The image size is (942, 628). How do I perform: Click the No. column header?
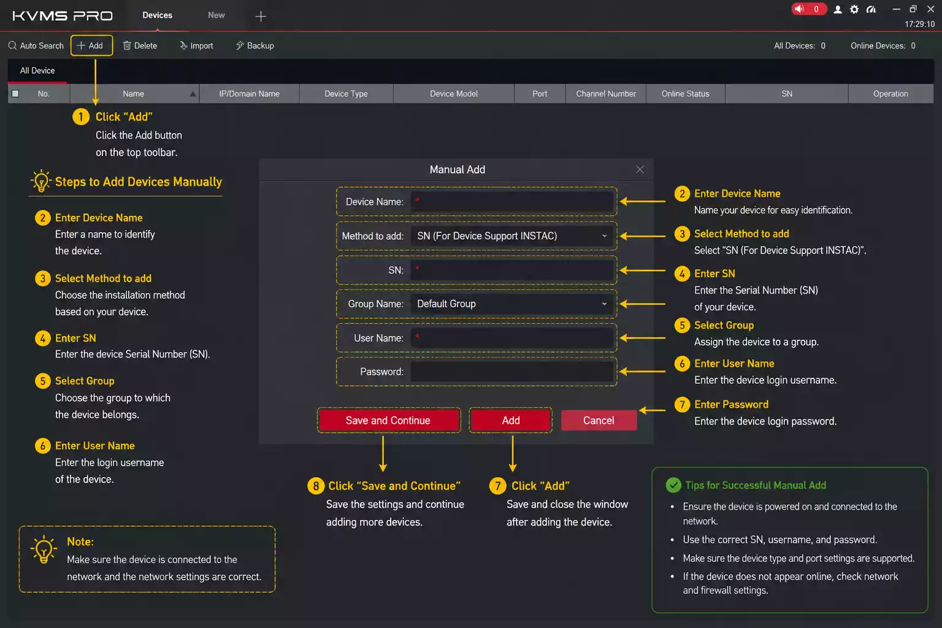click(44, 94)
